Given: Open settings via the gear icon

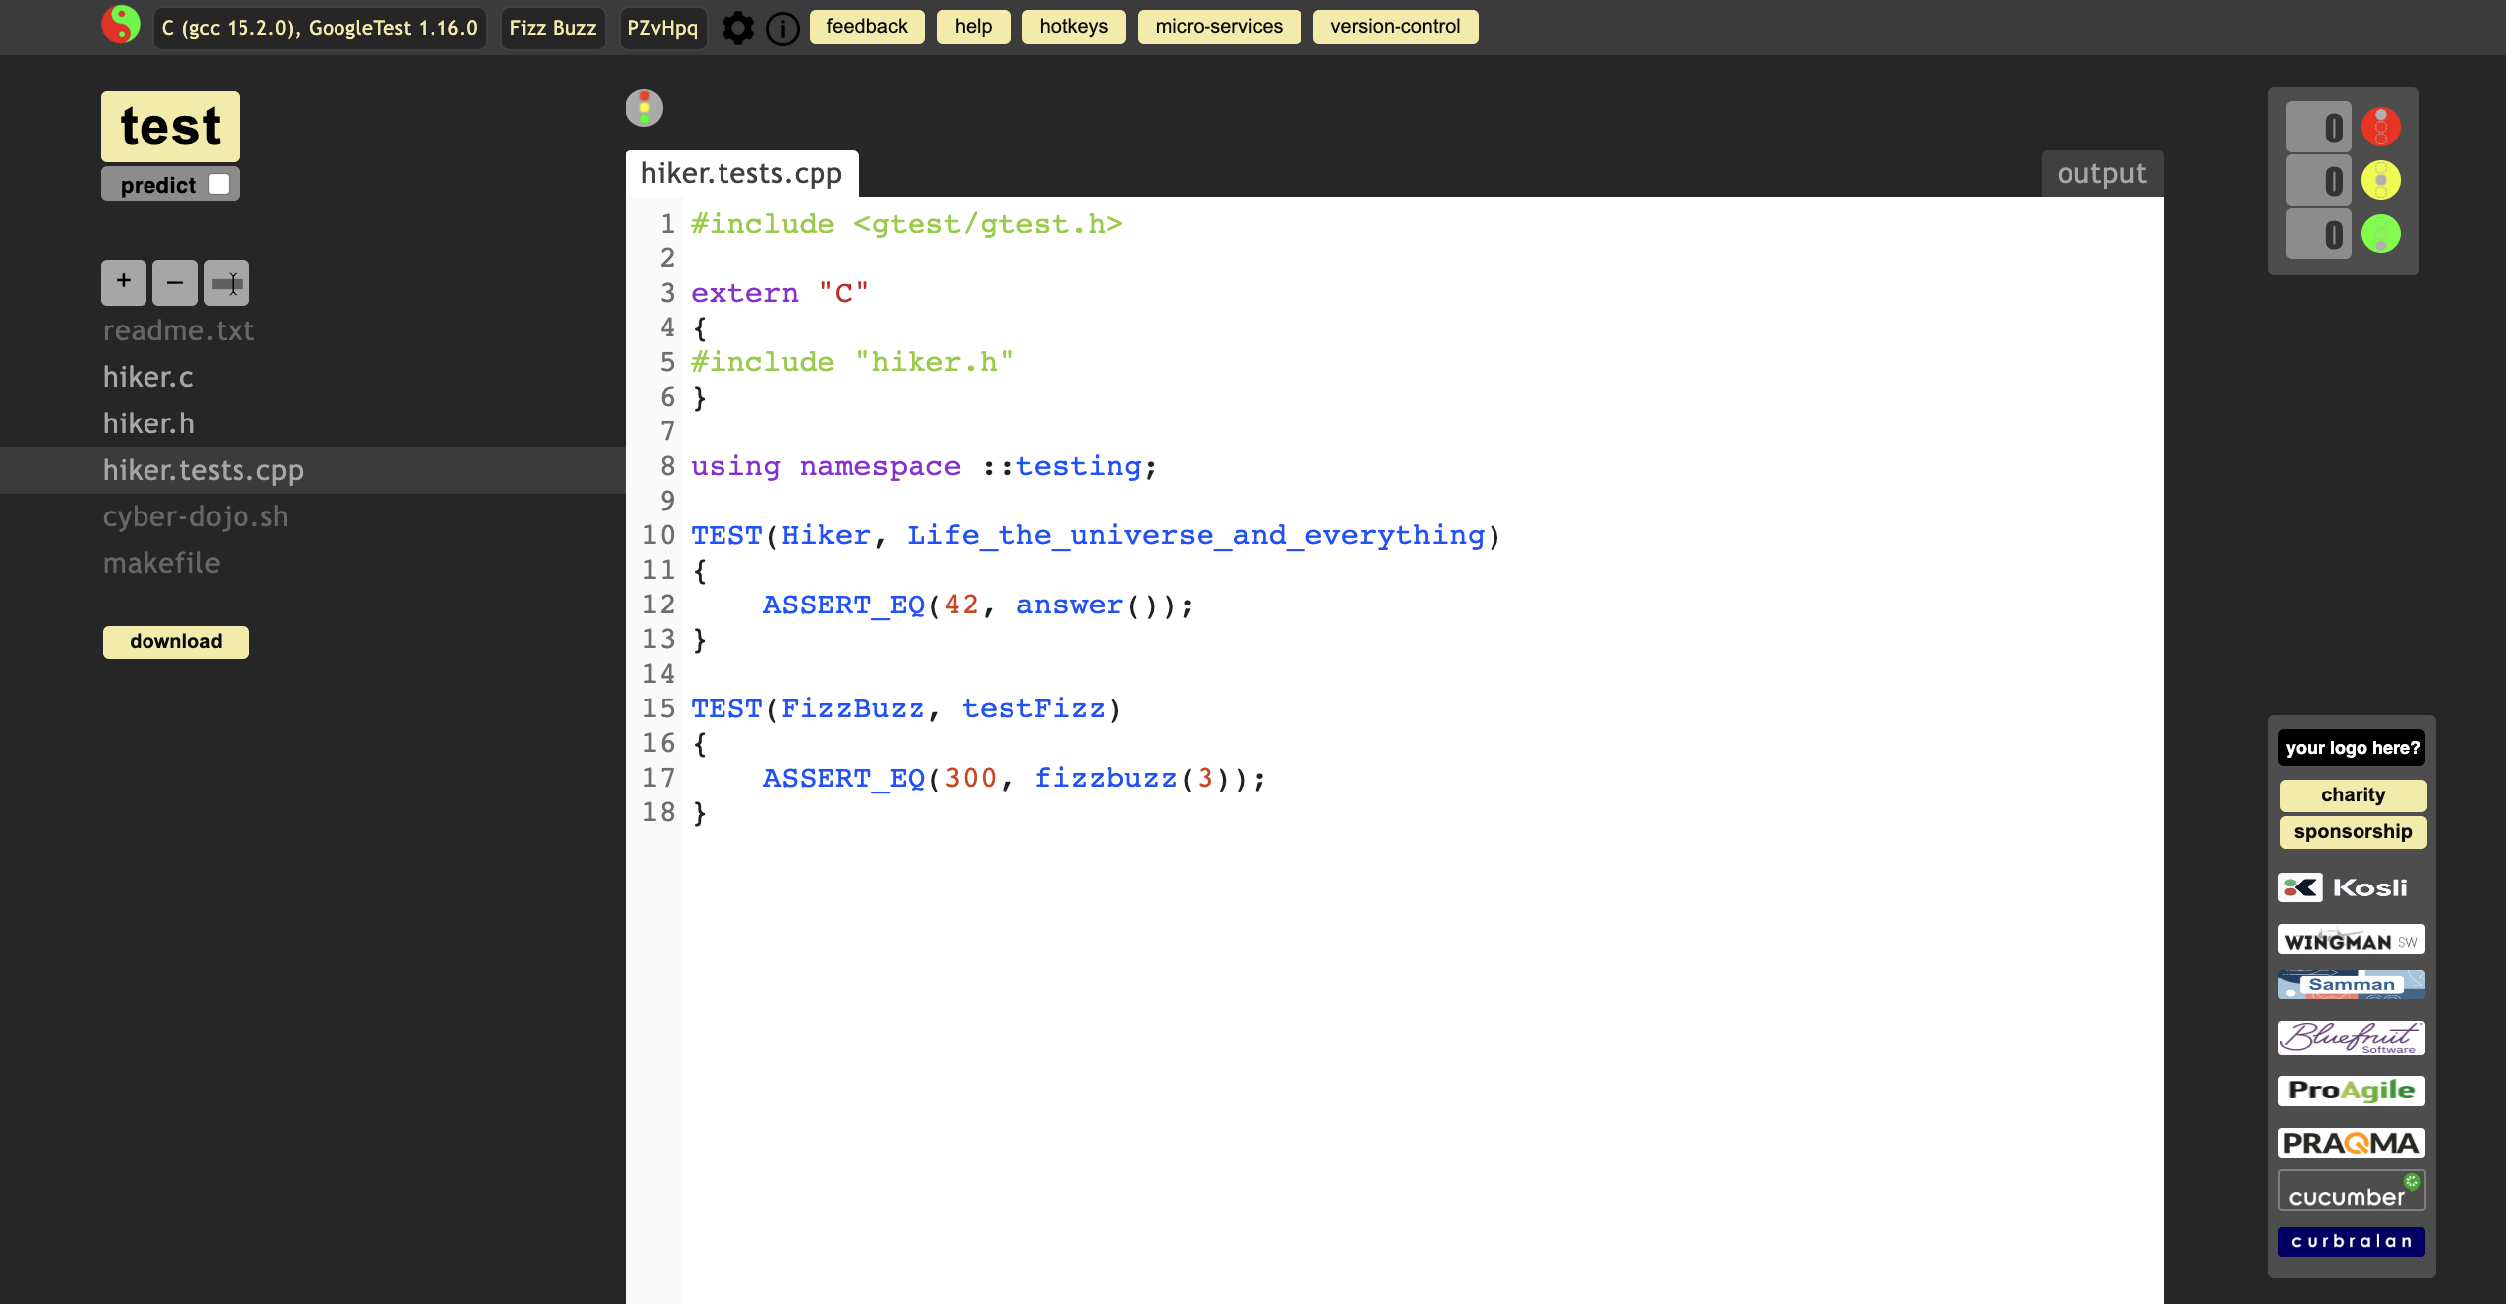Looking at the screenshot, I should (737, 28).
